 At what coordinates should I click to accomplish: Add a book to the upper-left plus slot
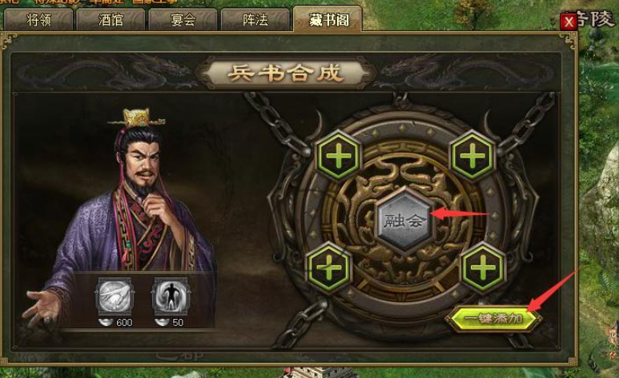point(339,156)
